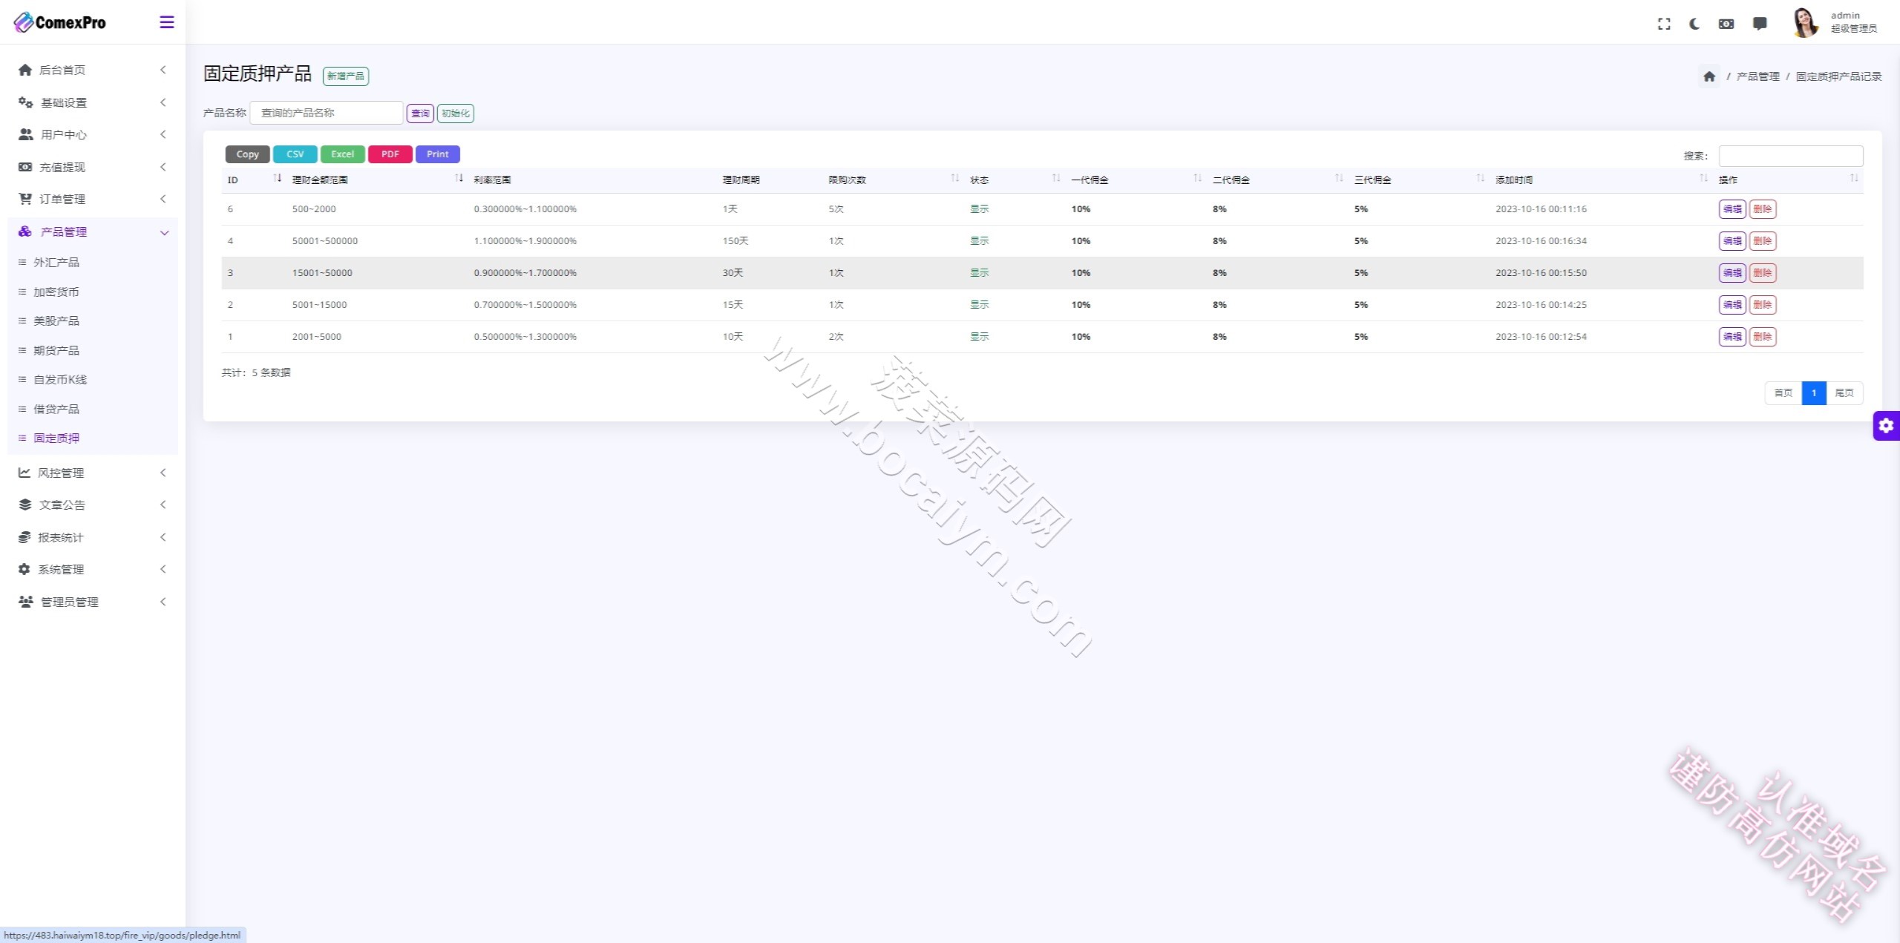Edit the row with ID 6

[x=1732, y=209]
